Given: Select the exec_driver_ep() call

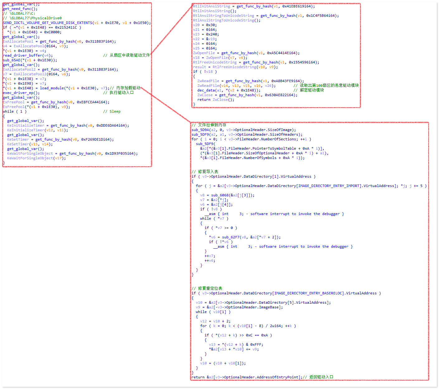Looking at the screenshot, I should click(x=21, y=93).
